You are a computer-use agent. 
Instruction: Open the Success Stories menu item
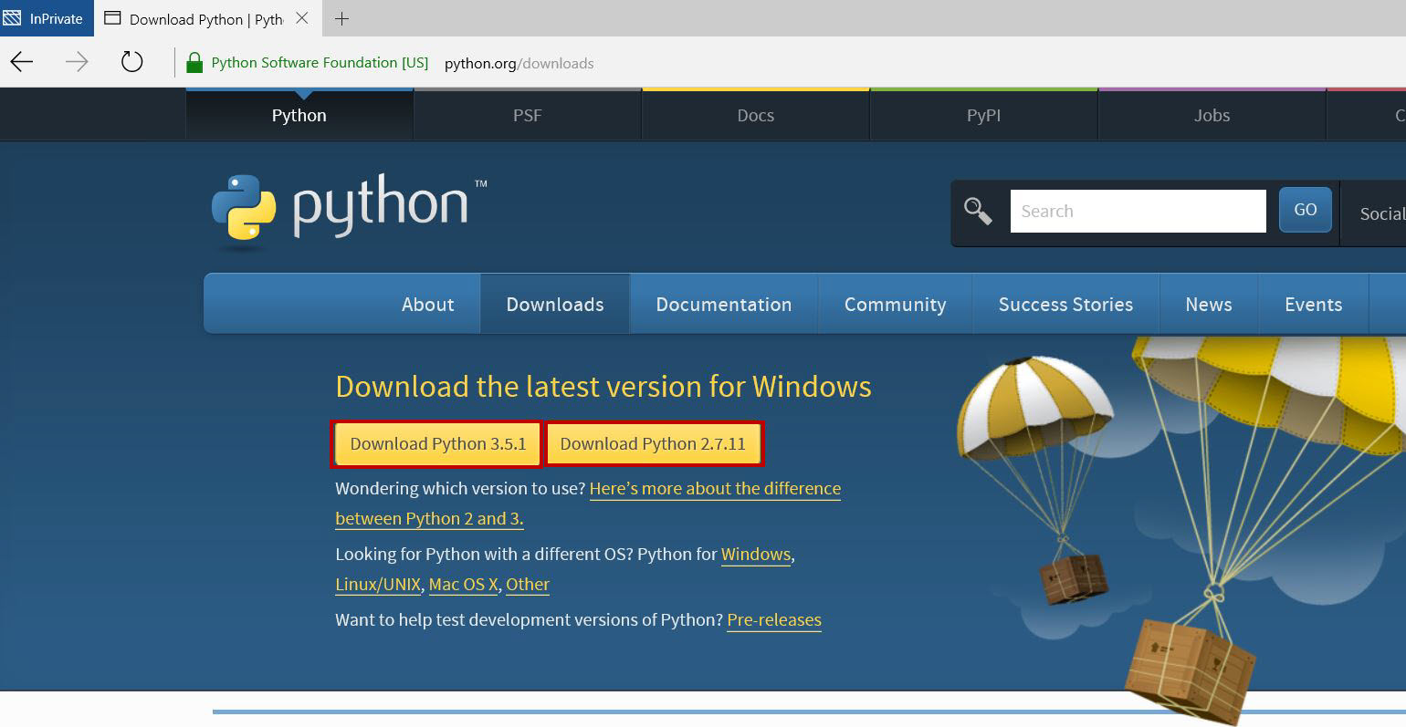[1065, 304]
